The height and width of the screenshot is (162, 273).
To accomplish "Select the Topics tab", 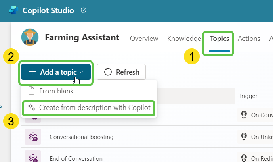I will tap(220, 39).
